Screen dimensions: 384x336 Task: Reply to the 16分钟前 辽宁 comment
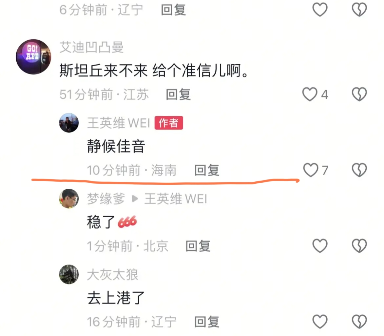point(207,322)
